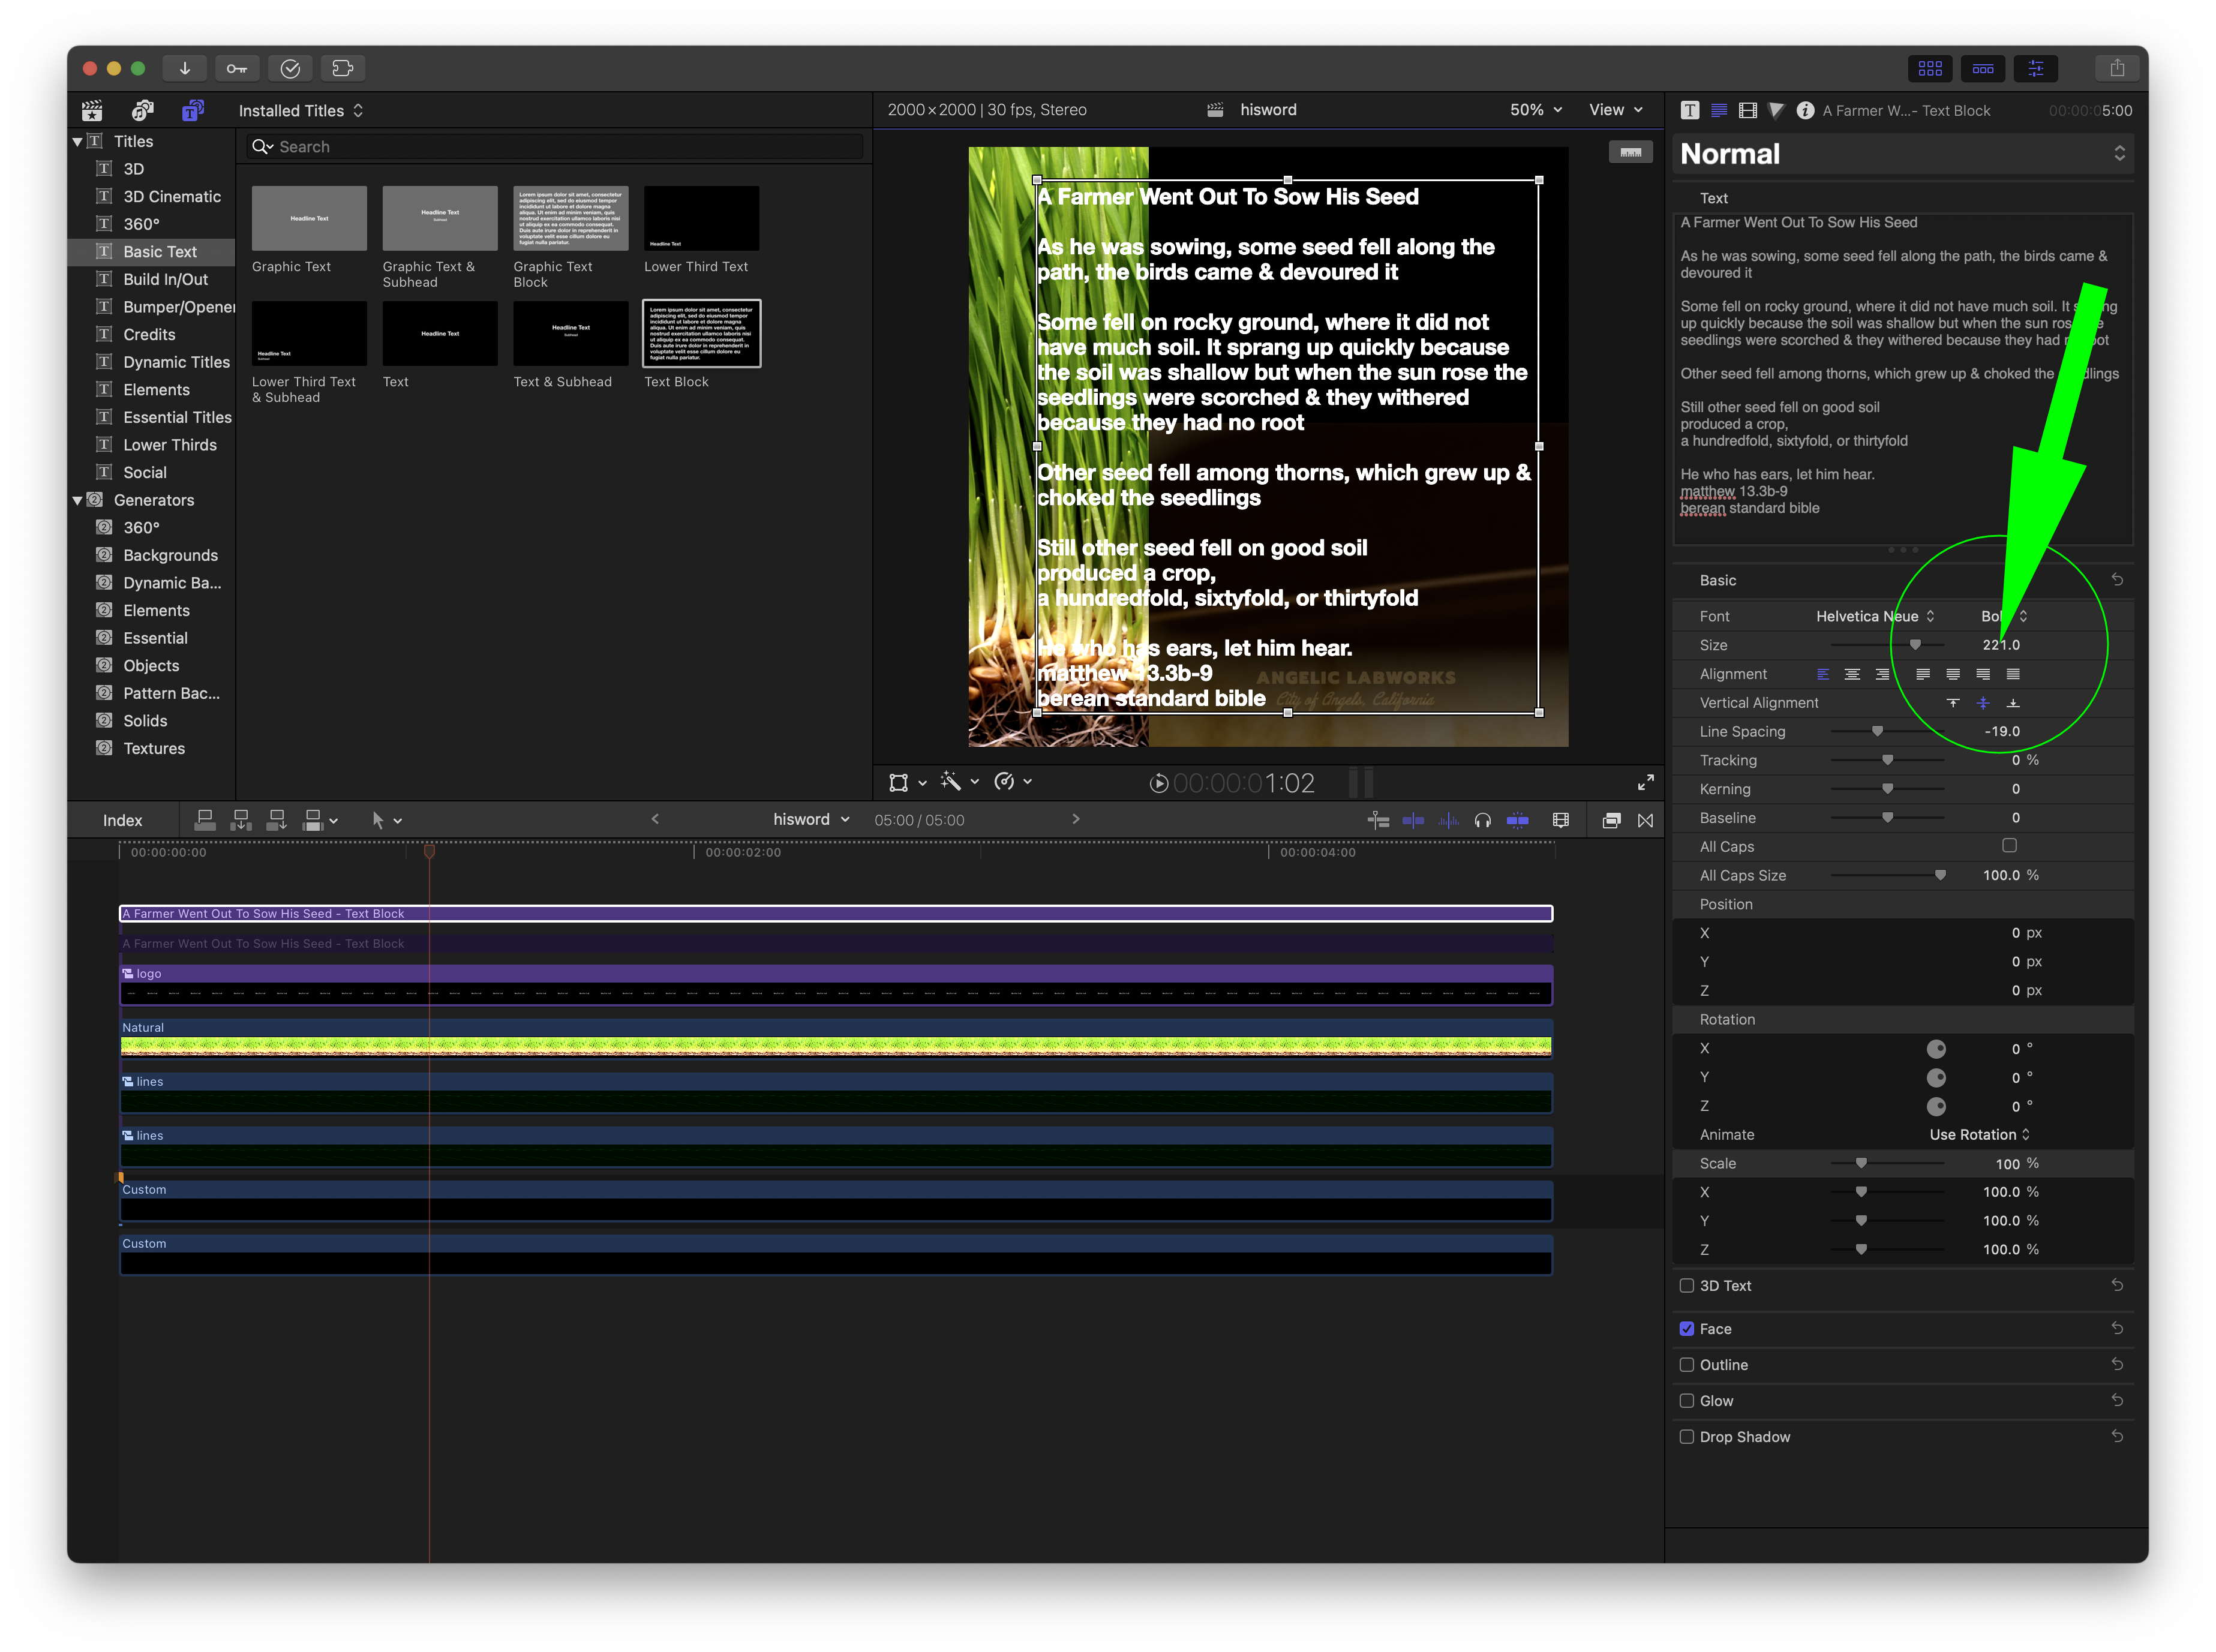
Task: Click the timeline Index button
Action: coord(122,820)
